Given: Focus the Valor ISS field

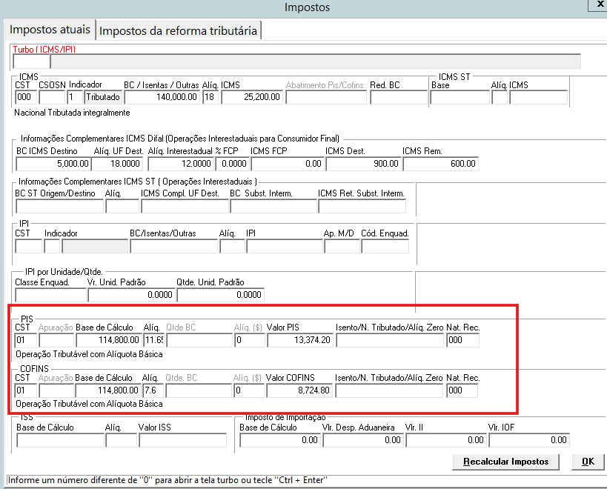Looking at the screenshot, I should tap(183, 440).
